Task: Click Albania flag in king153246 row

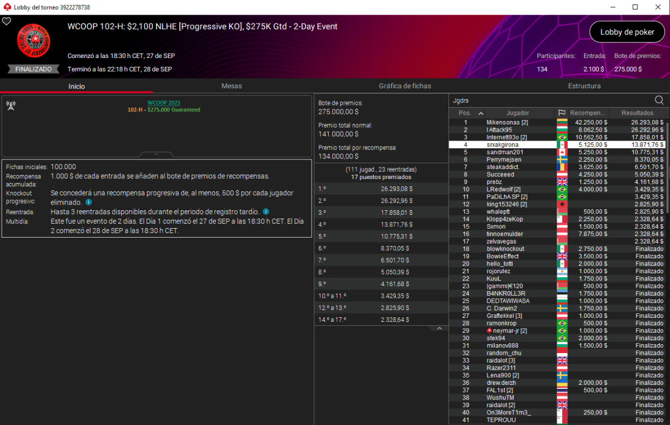Action: click(x=562, y=204)
